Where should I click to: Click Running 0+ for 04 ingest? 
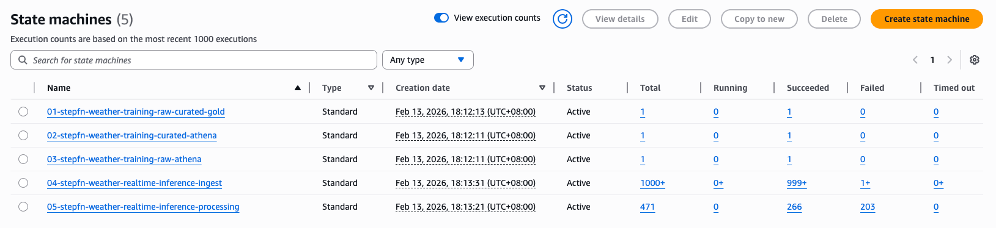tap(718, 183)
